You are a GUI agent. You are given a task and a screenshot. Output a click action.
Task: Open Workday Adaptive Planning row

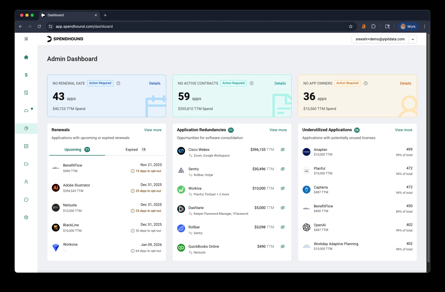[x=357, y=246]
